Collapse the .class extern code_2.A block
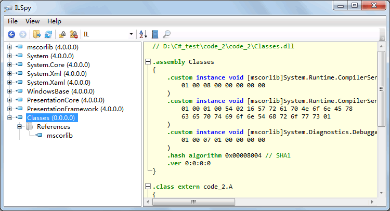 tap(148, 187)
